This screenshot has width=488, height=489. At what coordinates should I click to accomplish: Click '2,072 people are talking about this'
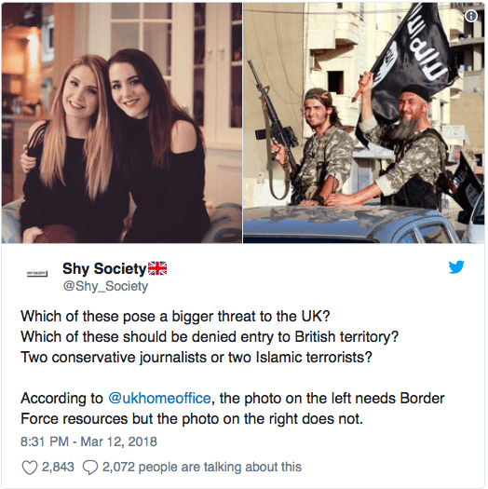(202, 468)
